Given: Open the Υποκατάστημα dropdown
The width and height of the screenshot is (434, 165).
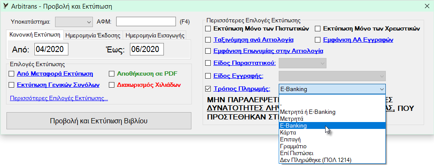Looking at the screenshot, I should 74,21.
